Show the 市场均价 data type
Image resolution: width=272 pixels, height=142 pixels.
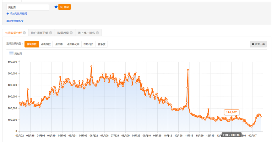click(x=88, y=44)
